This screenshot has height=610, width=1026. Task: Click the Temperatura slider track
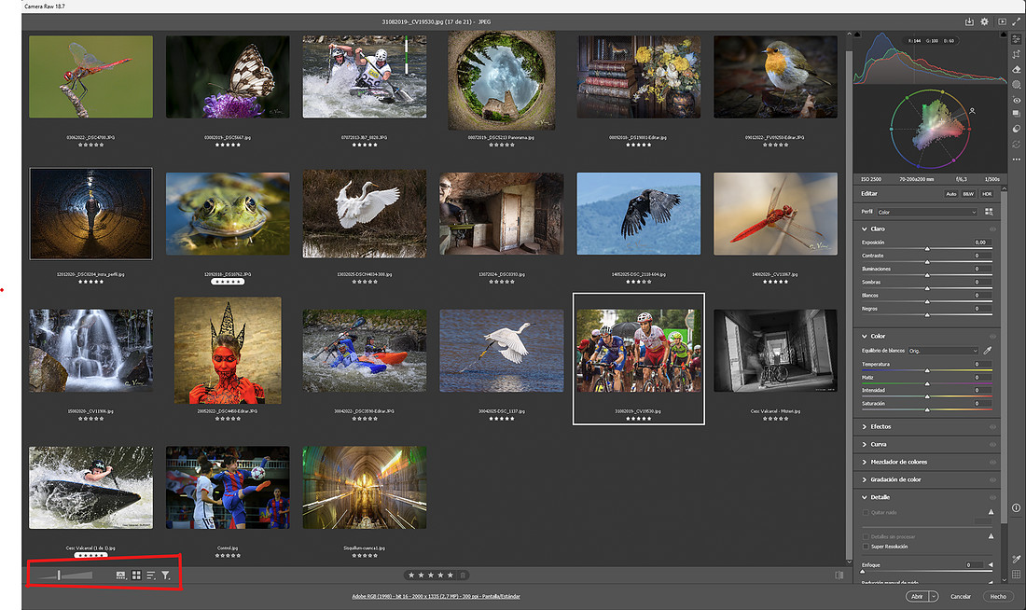(x=927, y=370)
